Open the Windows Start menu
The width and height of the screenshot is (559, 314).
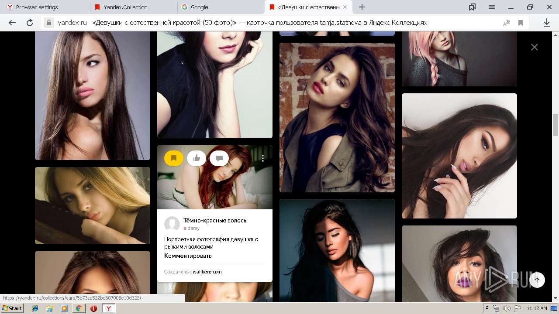tap(12, 308)
